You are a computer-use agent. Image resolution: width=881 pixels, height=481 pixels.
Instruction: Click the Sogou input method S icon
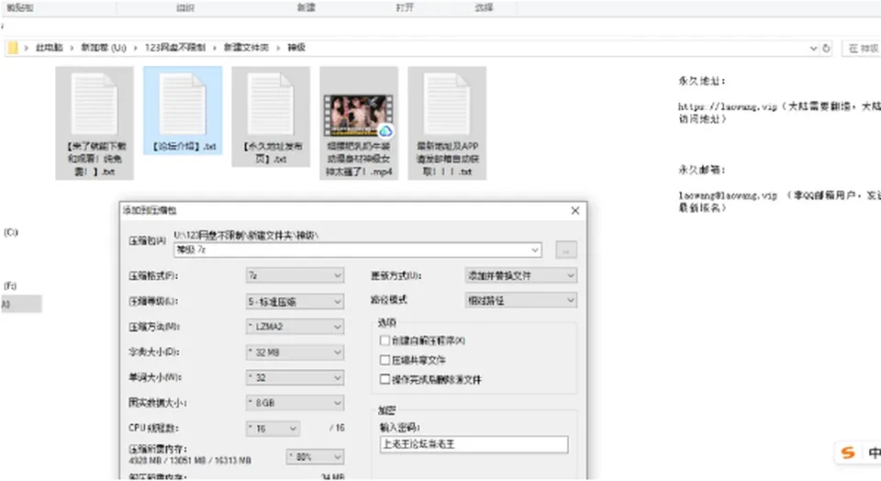(x=848, y=453)
